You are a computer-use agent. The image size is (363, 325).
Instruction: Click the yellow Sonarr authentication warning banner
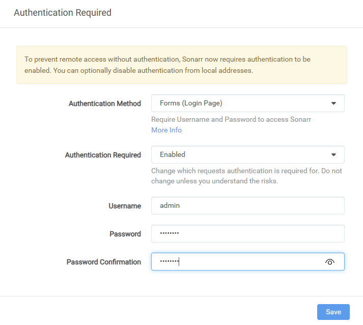(x=181, y=65)
